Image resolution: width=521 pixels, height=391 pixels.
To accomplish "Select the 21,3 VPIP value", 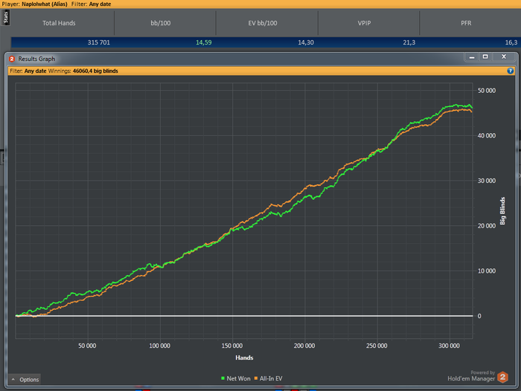I will pyautogui.click(x=409, y=42).
